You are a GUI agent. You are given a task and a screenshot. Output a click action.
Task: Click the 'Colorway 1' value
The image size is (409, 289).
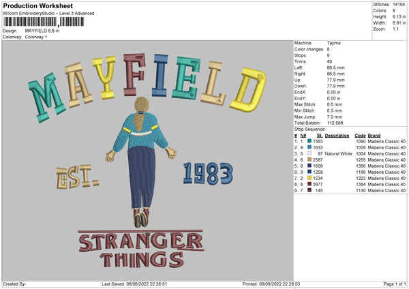point(36,37)
